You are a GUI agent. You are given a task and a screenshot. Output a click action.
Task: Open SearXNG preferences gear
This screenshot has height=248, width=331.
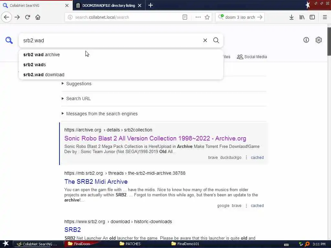point(318,40)
